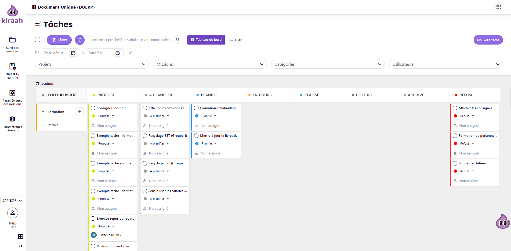Open the Utilisateurs dropdown
Screen dimensions: 511x251
[x=446, y=64]
